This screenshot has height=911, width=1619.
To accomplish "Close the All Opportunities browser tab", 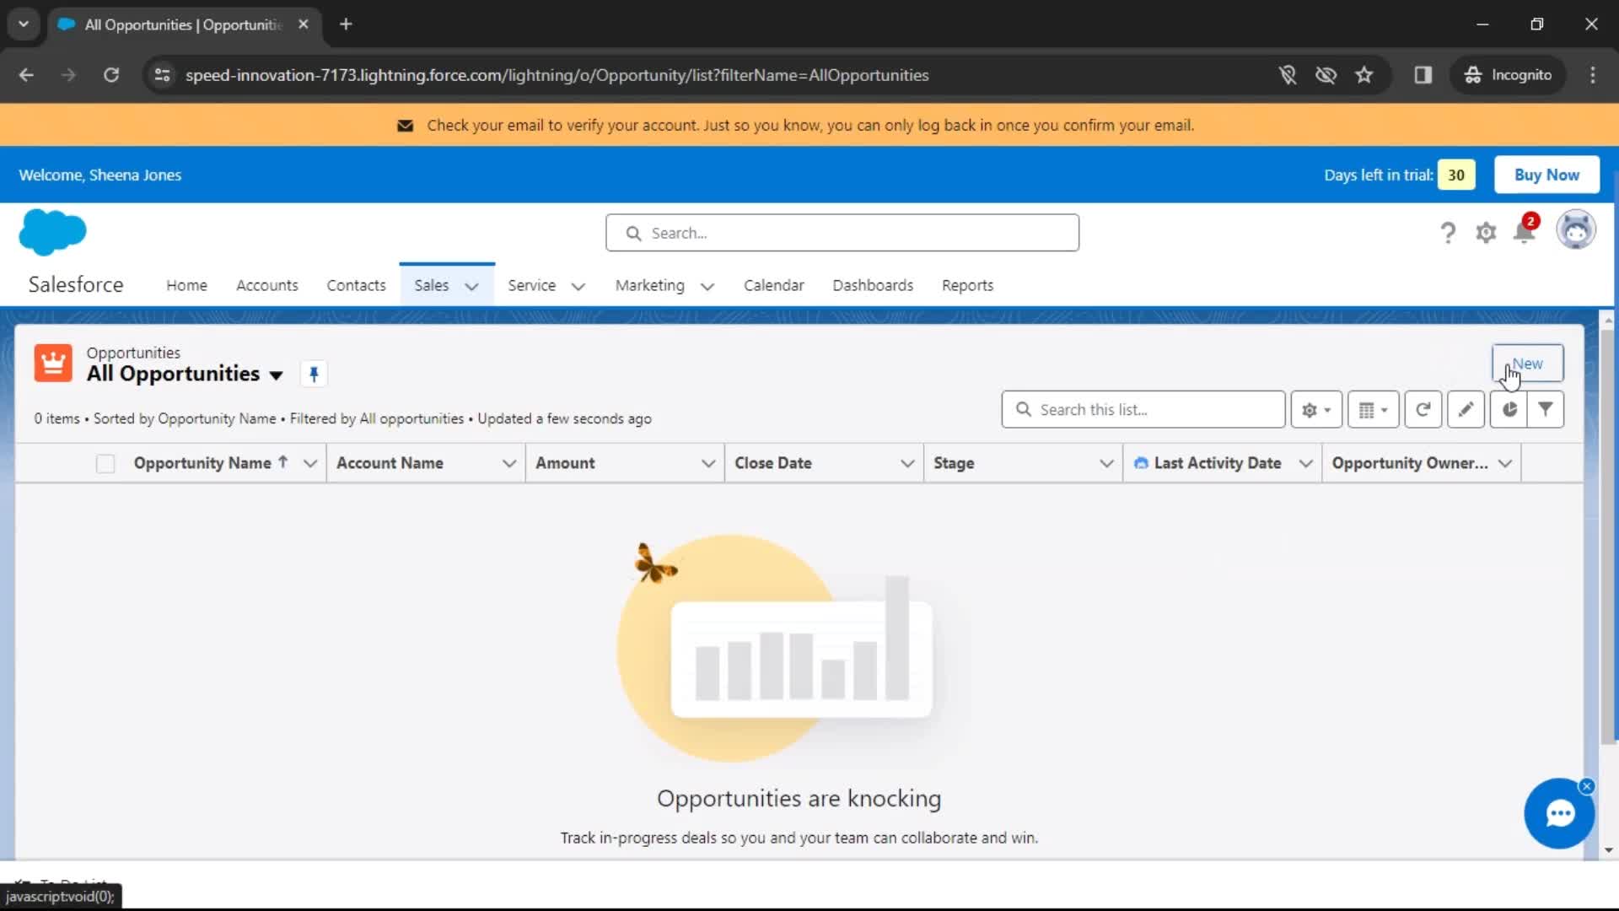I will pyautogui.click(x=303, y=24).
